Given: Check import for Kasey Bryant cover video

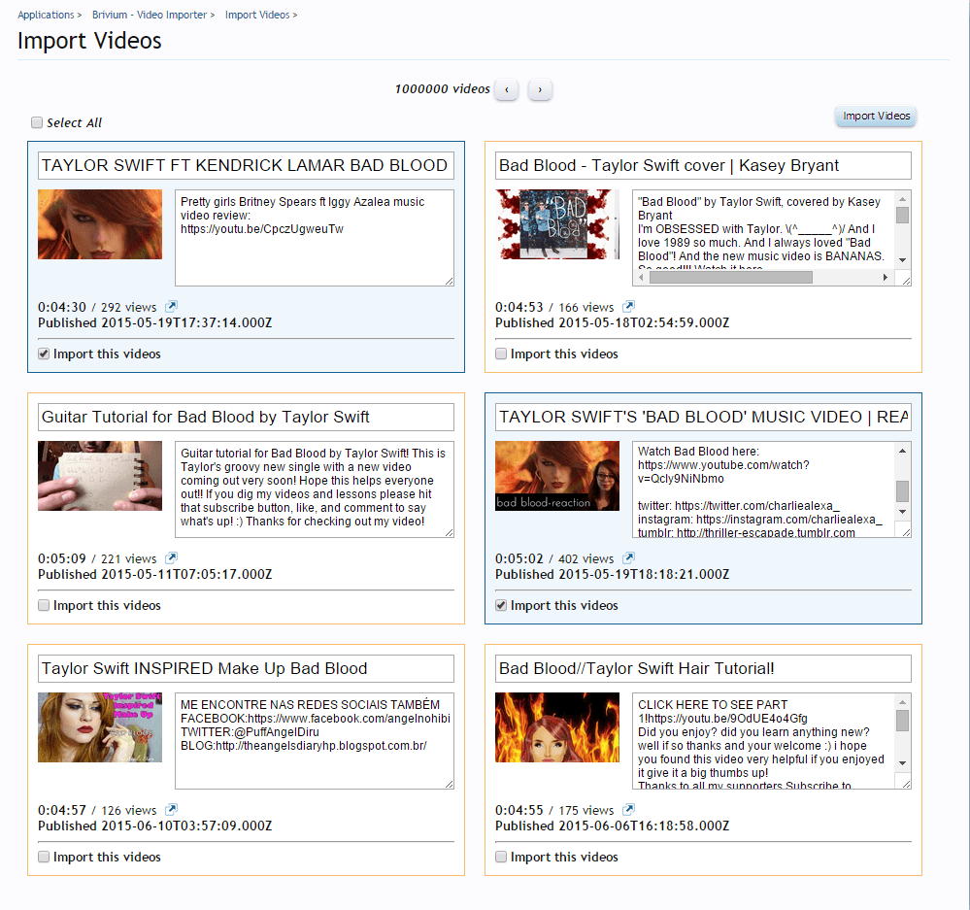Looking at the screenshot, I should pyautogui.click(x=501, y=354).
